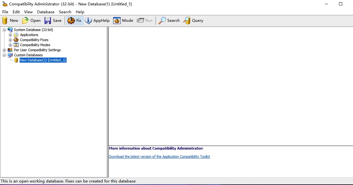
Task: Click the disabled Run toolbar icon
Action: [x=140, y=21]
